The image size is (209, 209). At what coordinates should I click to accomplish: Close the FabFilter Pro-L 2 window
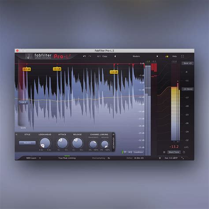click(x=17, y=51)
